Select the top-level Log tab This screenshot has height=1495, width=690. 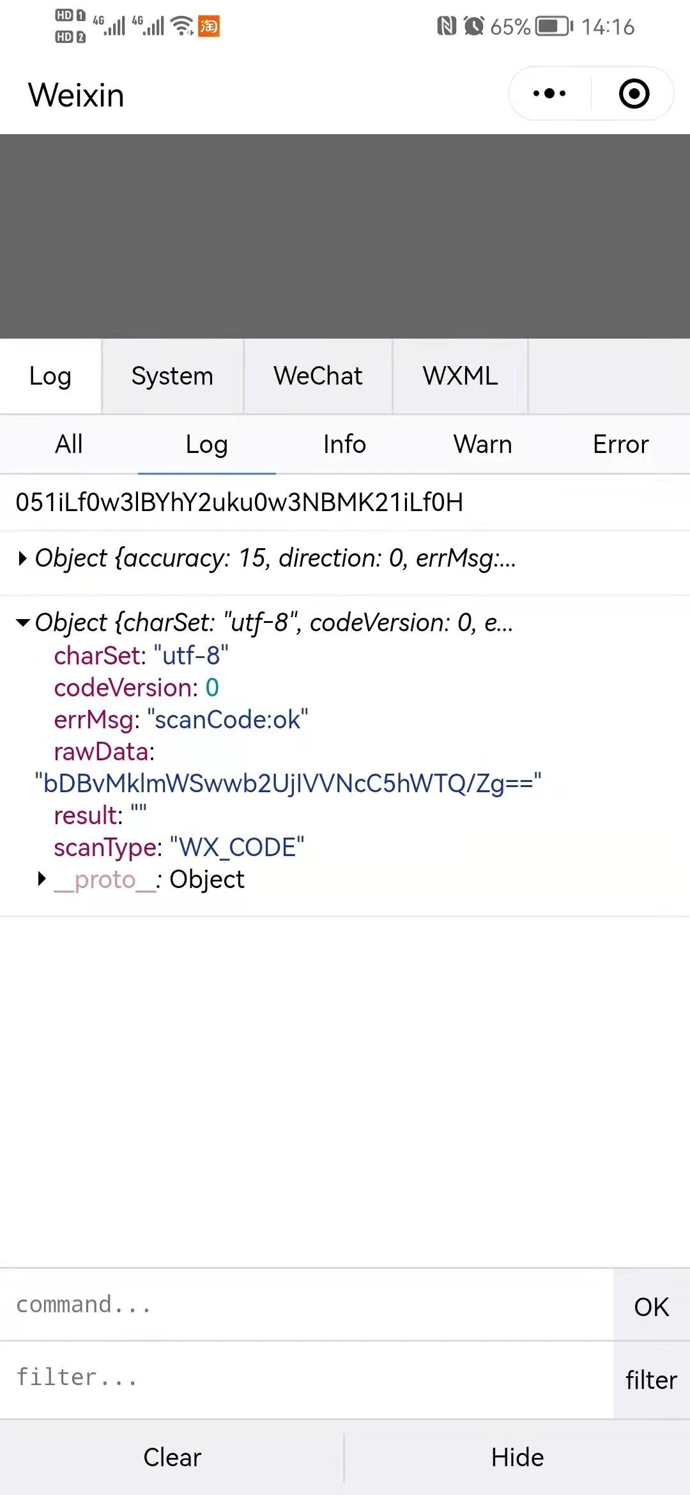point(50,376)
